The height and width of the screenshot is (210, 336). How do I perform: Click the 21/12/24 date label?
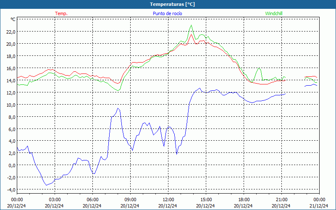click(319, 206)
